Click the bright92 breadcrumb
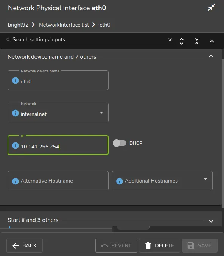This screenshot has width=224, height=256. click(18, 25)
